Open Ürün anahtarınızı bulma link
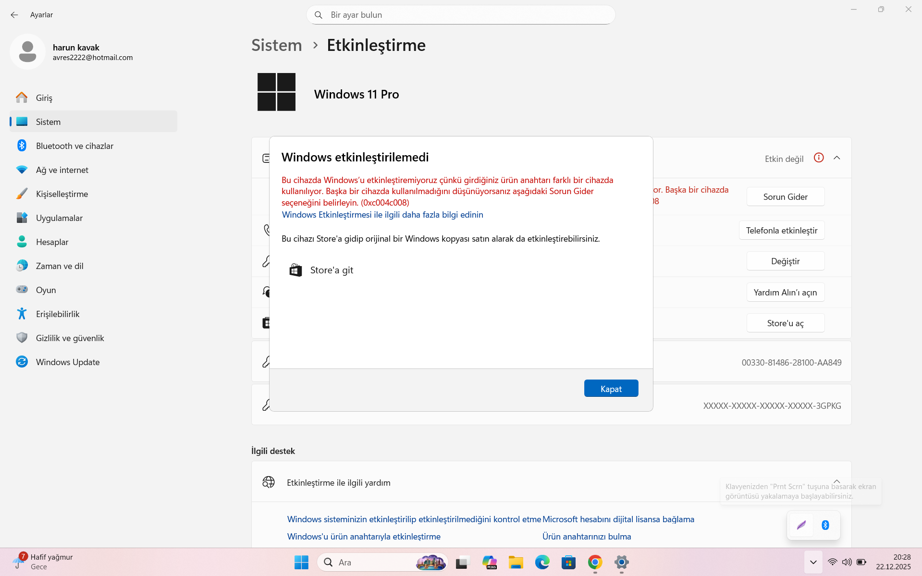This screenshot has height=576, width=922. [x=587, y=537]
